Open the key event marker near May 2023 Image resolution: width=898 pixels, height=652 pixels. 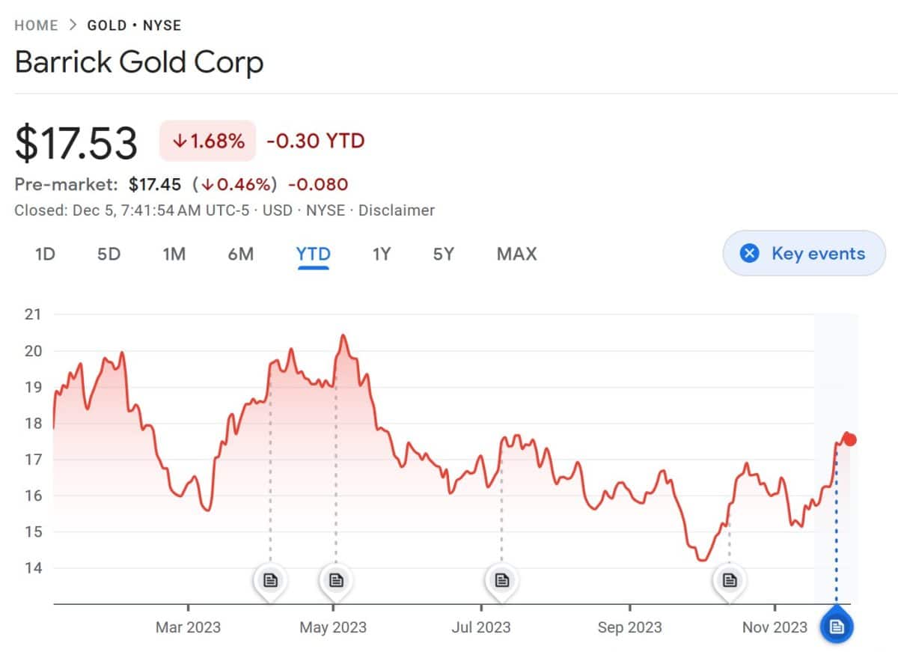click(x=335, y=579)
